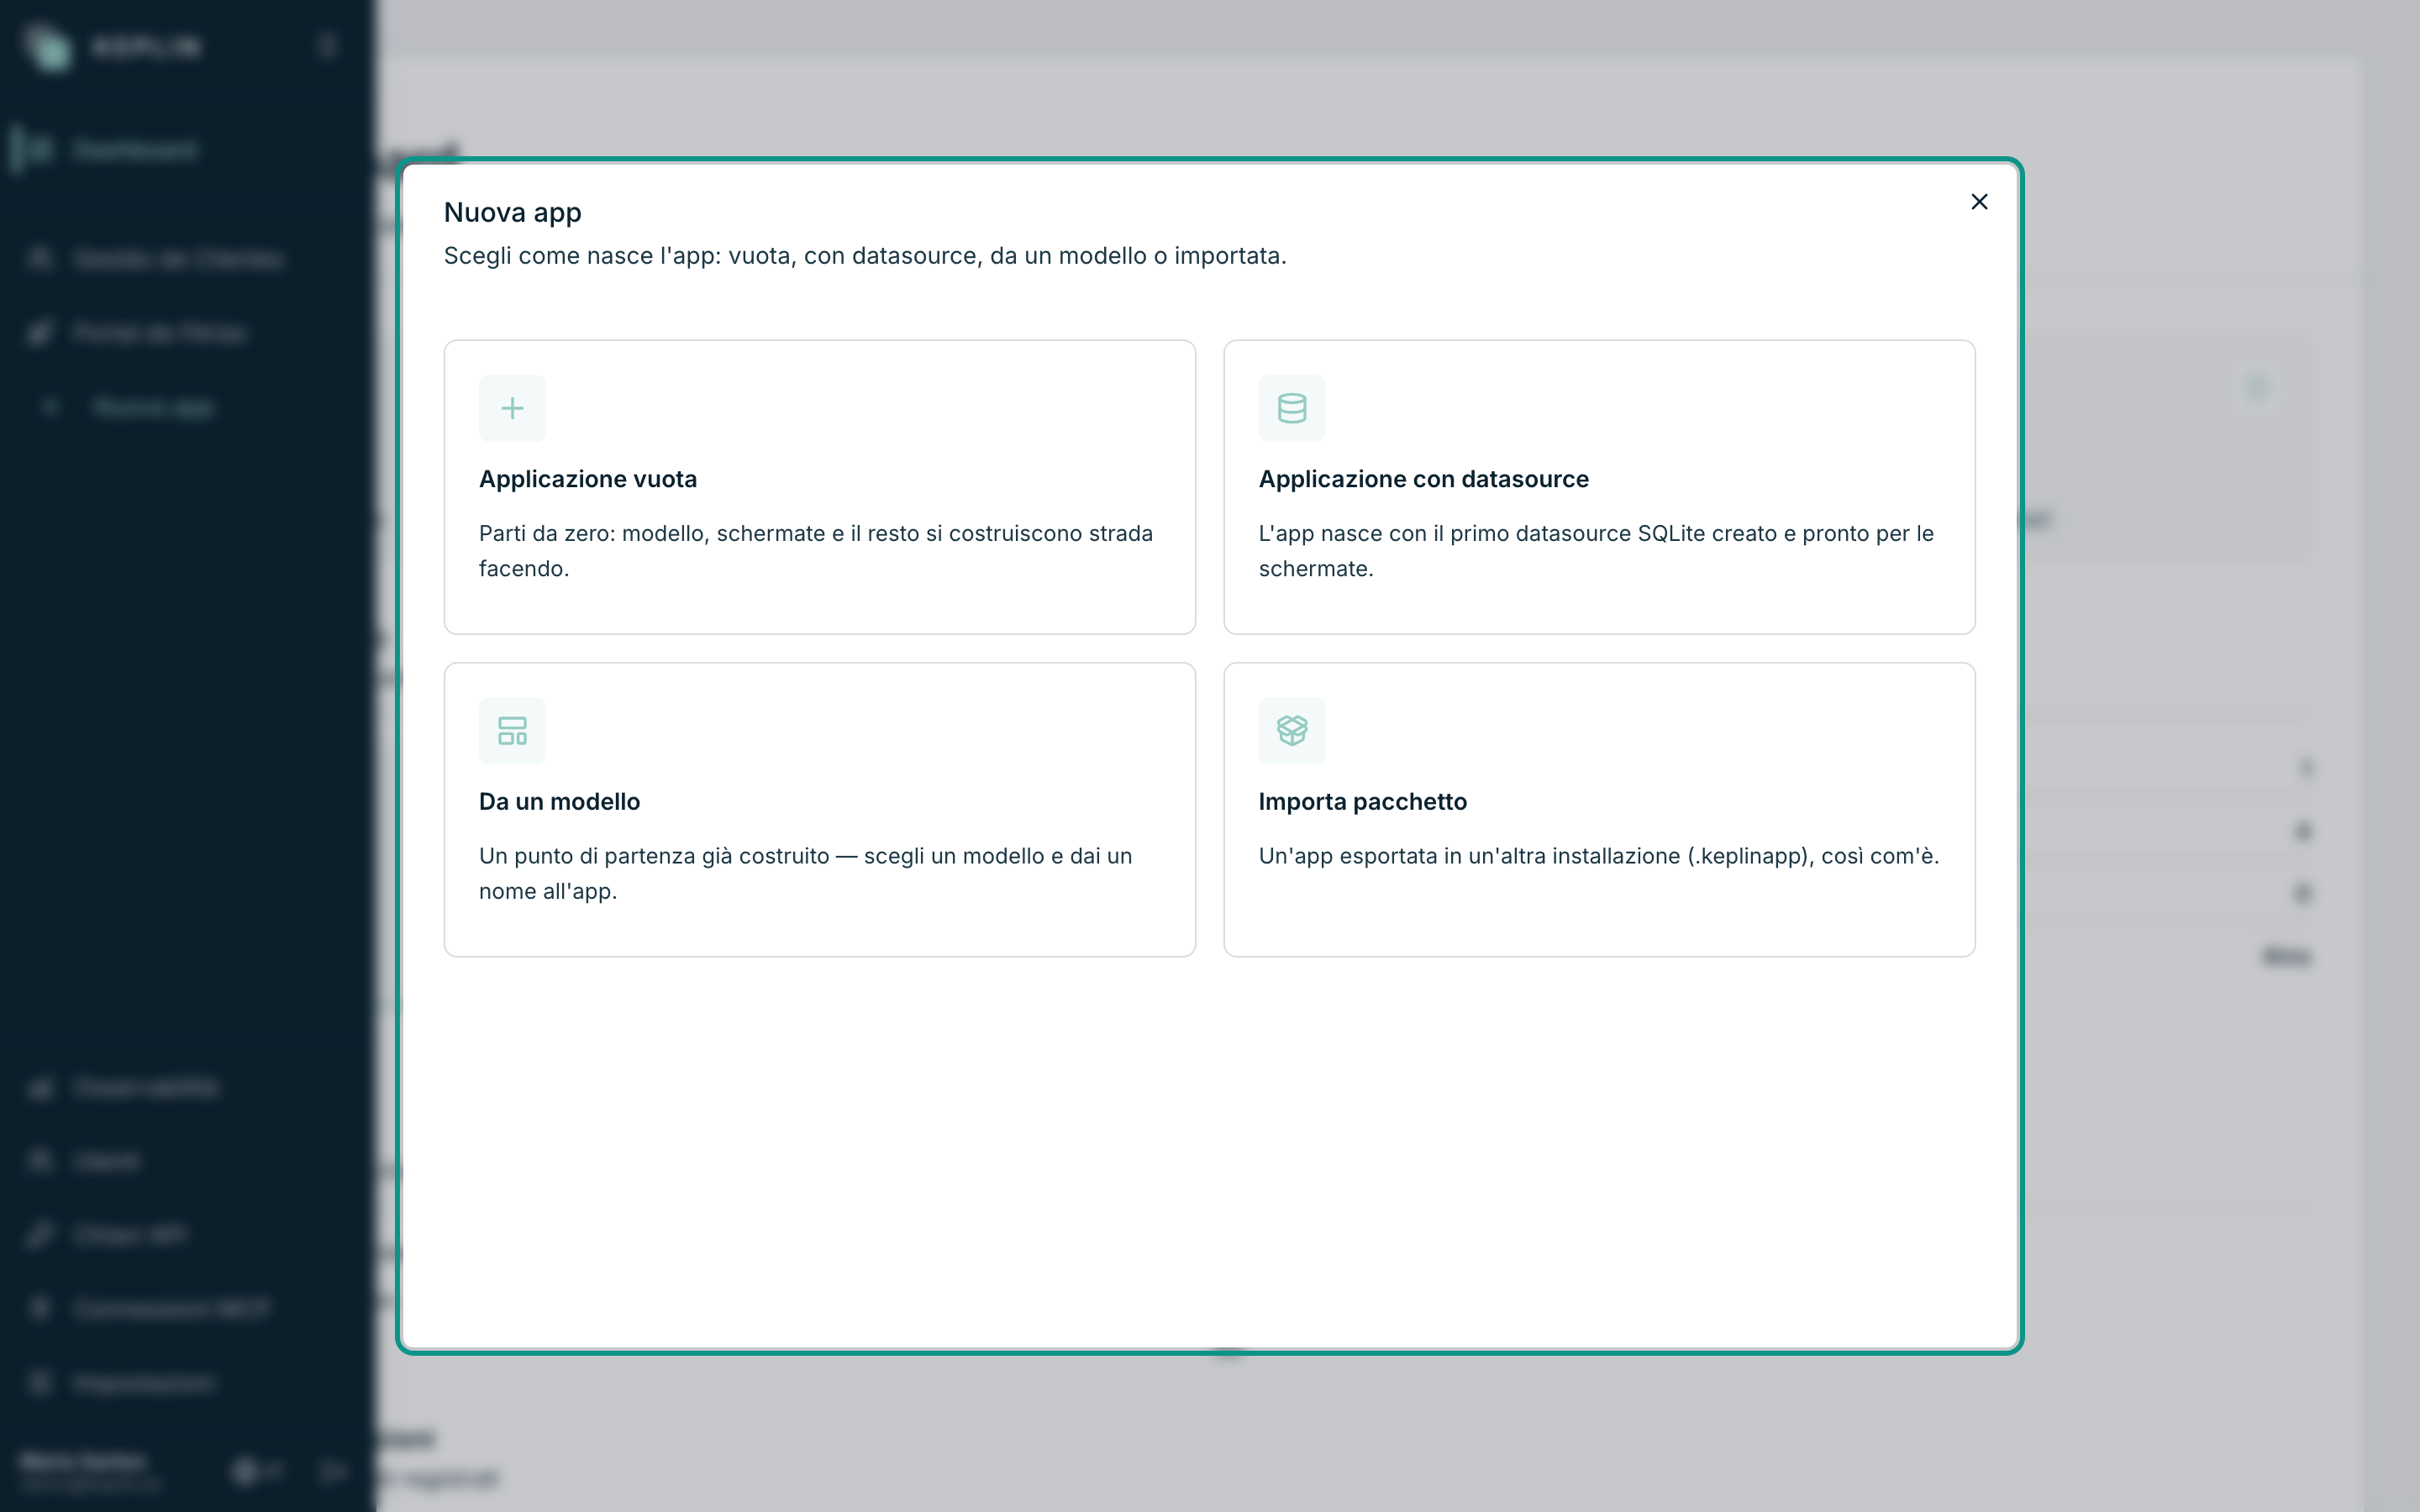This screenshot has height=1512, width=2420.
Task: Click the plus icon for Applicazione vuota
Action: pos(512,408)
